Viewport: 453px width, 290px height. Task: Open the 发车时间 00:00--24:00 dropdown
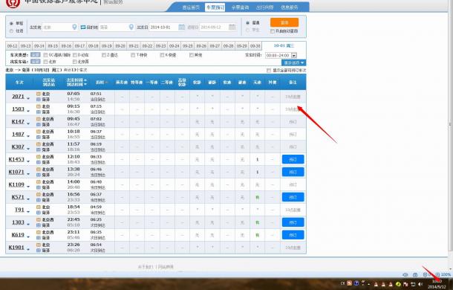click(x=281, y=55)
